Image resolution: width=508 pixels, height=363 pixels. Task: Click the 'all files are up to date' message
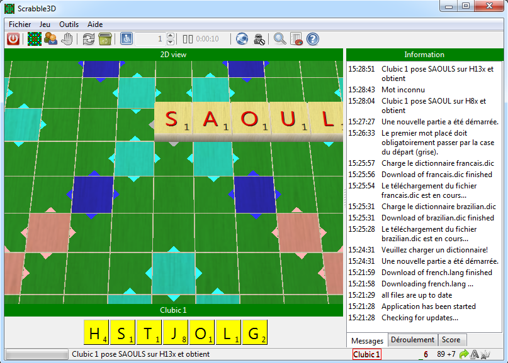click(x=417, y=295)
